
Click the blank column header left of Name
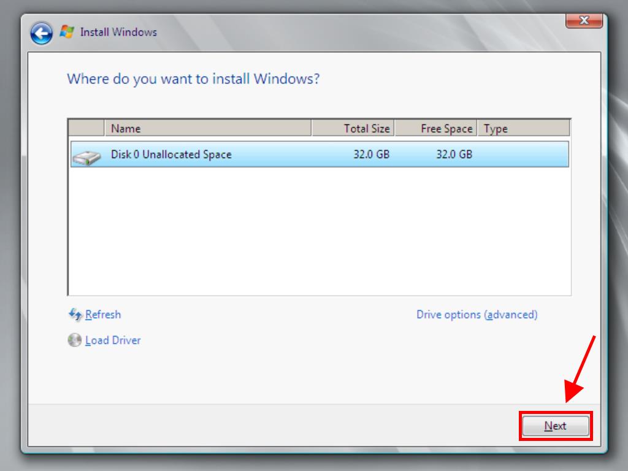click(x=86, y=128)
